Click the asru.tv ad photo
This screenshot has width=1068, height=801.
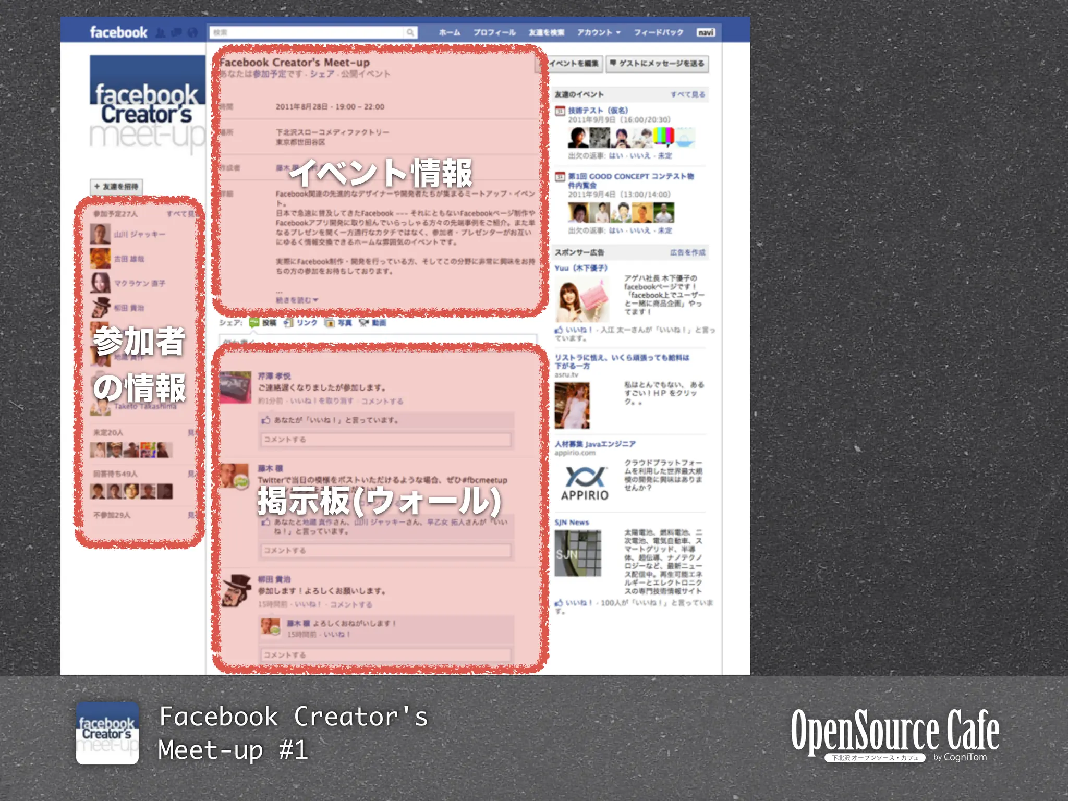572,405
